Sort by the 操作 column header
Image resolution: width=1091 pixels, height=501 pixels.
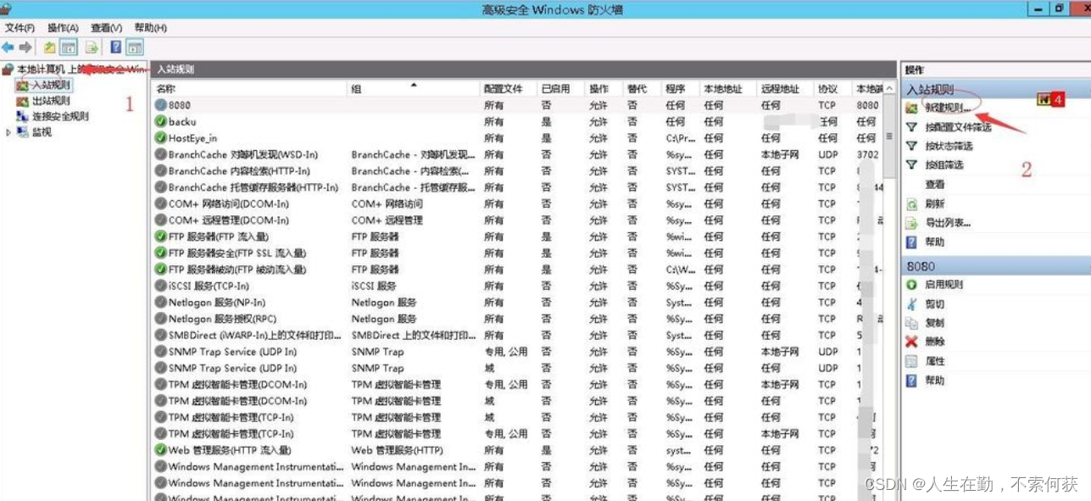[x=604, y=88]
